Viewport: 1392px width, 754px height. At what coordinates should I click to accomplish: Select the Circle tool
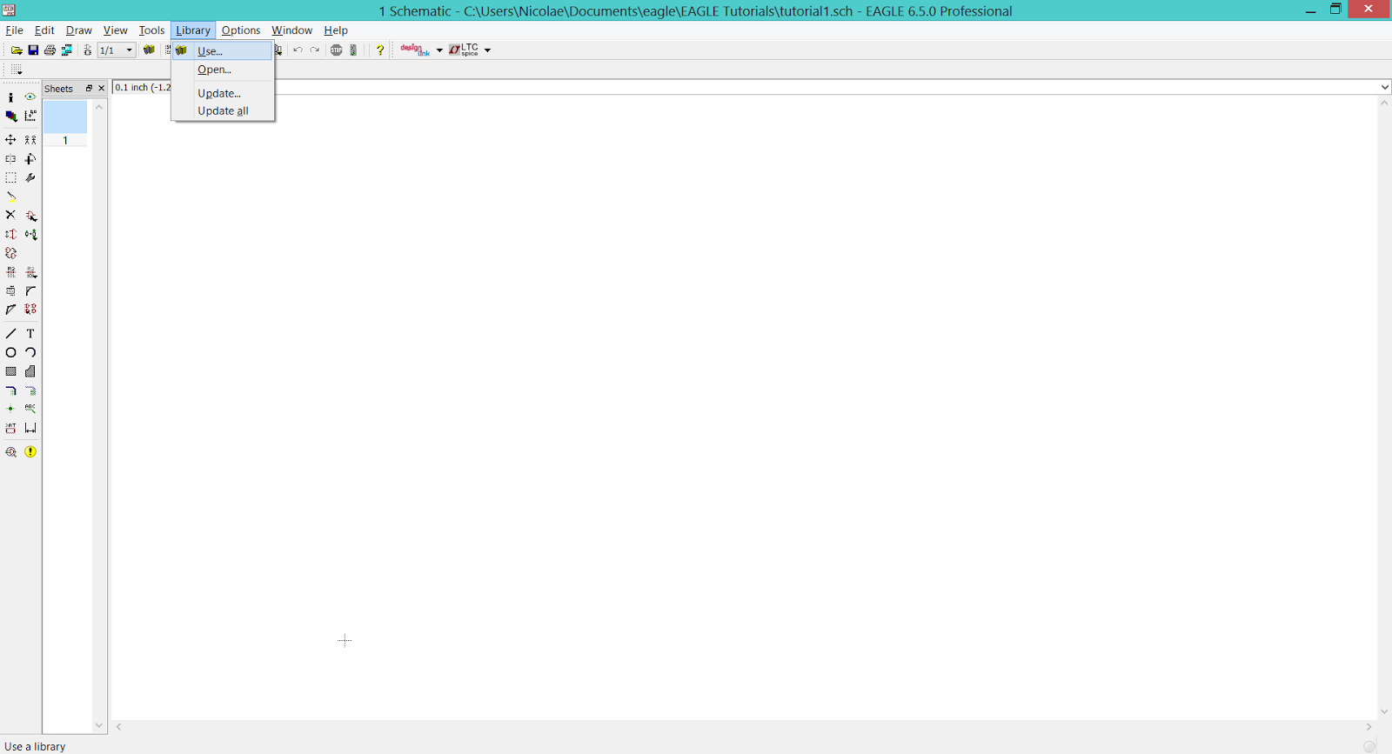click(x=10, y=353)
